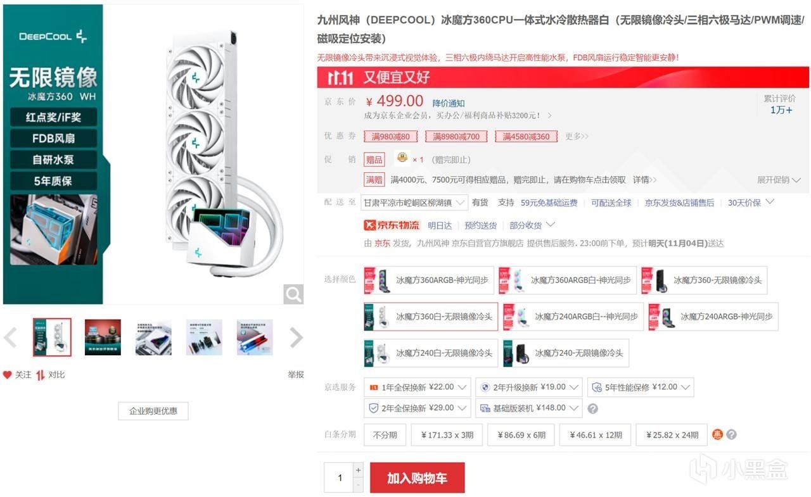Viewport: 811px width, 497px height.
Task: Show next thumbnails with right arrow
Action: (x=296, y=338)
